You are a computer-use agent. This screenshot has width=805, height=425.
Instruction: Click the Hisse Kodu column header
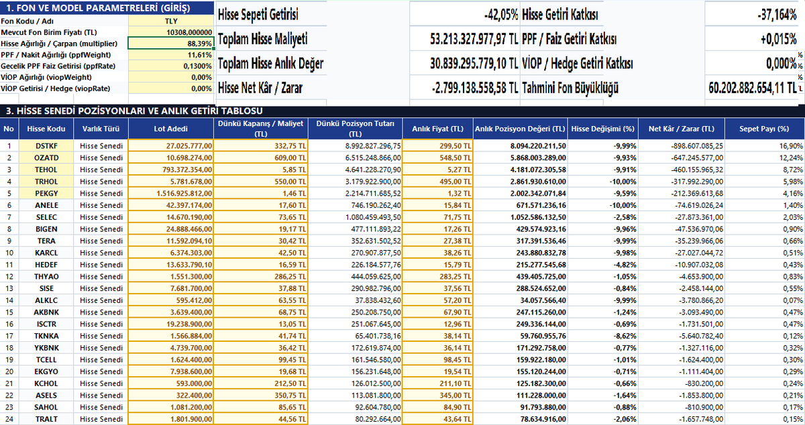(46, 129)
